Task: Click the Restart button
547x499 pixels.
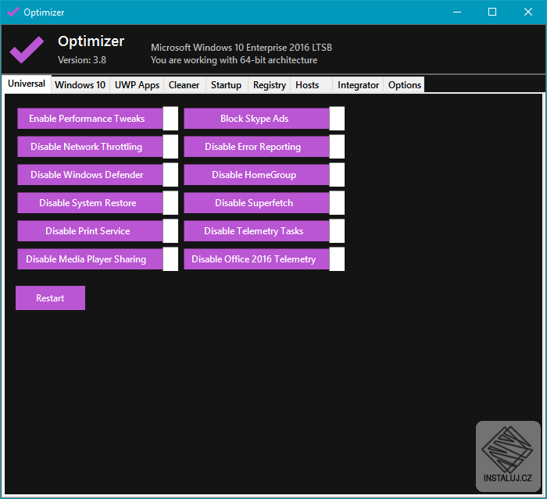Action: tap(50, 298)
